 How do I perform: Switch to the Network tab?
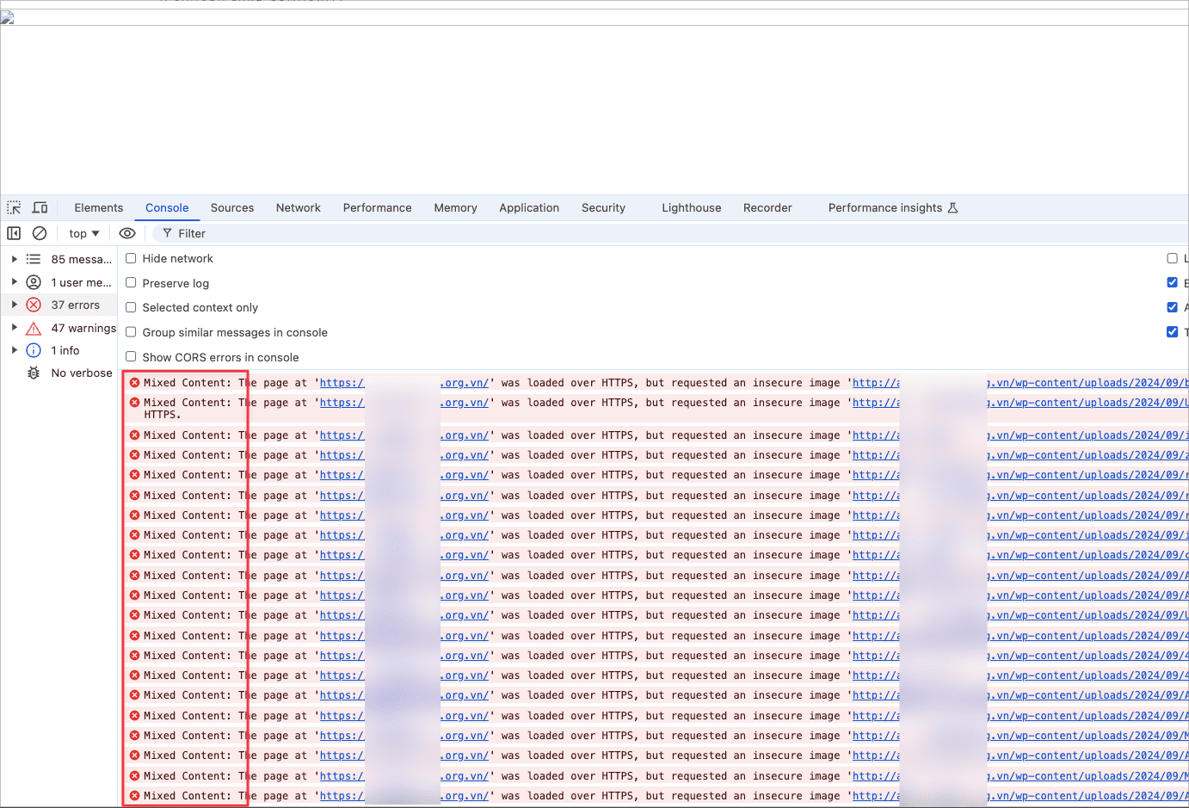tap(298, 207)
